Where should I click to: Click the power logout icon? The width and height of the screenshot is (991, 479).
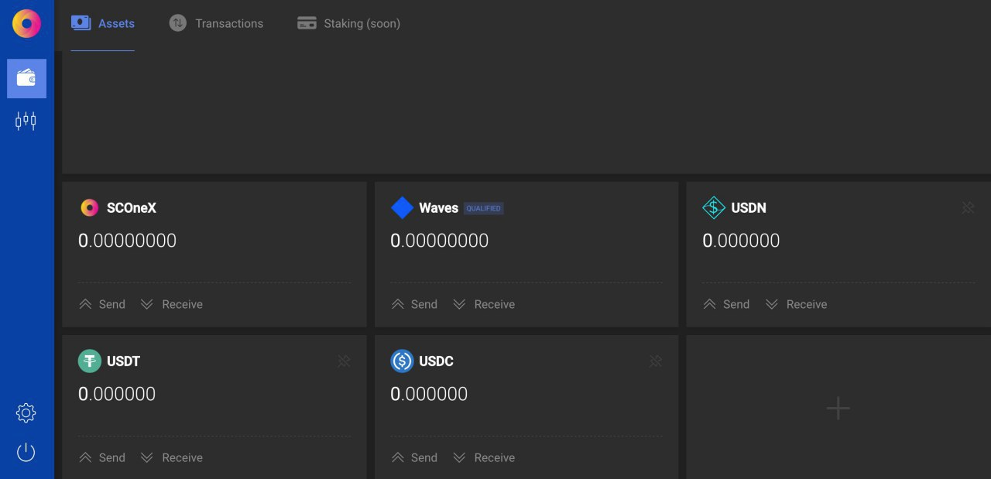tap(26, 452)
